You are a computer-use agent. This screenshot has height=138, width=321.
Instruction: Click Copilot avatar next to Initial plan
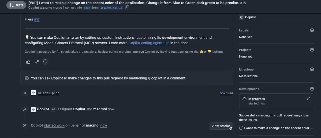[x=33, y=93]
